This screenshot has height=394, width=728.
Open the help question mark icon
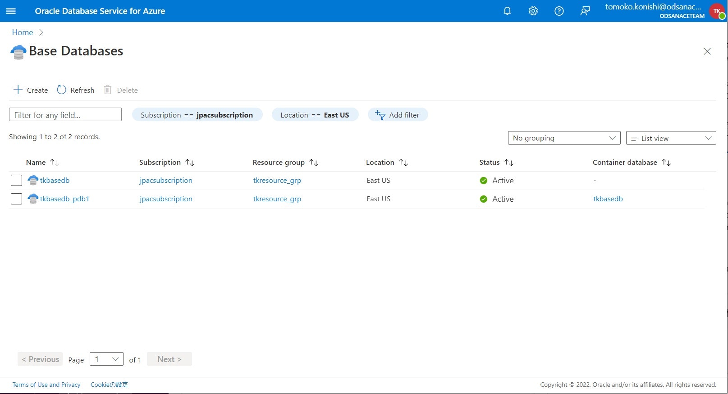point(559,11)
